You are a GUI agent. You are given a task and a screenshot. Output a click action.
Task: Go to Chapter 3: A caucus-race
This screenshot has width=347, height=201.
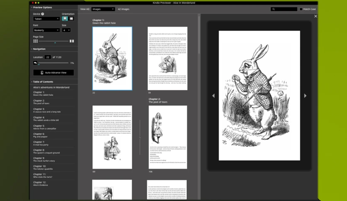46,110
